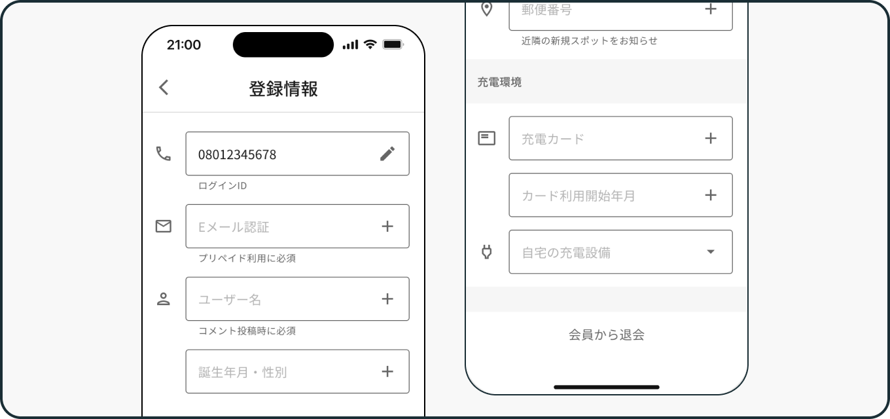Edit phone number with the pencil icon

pos(387,154)
